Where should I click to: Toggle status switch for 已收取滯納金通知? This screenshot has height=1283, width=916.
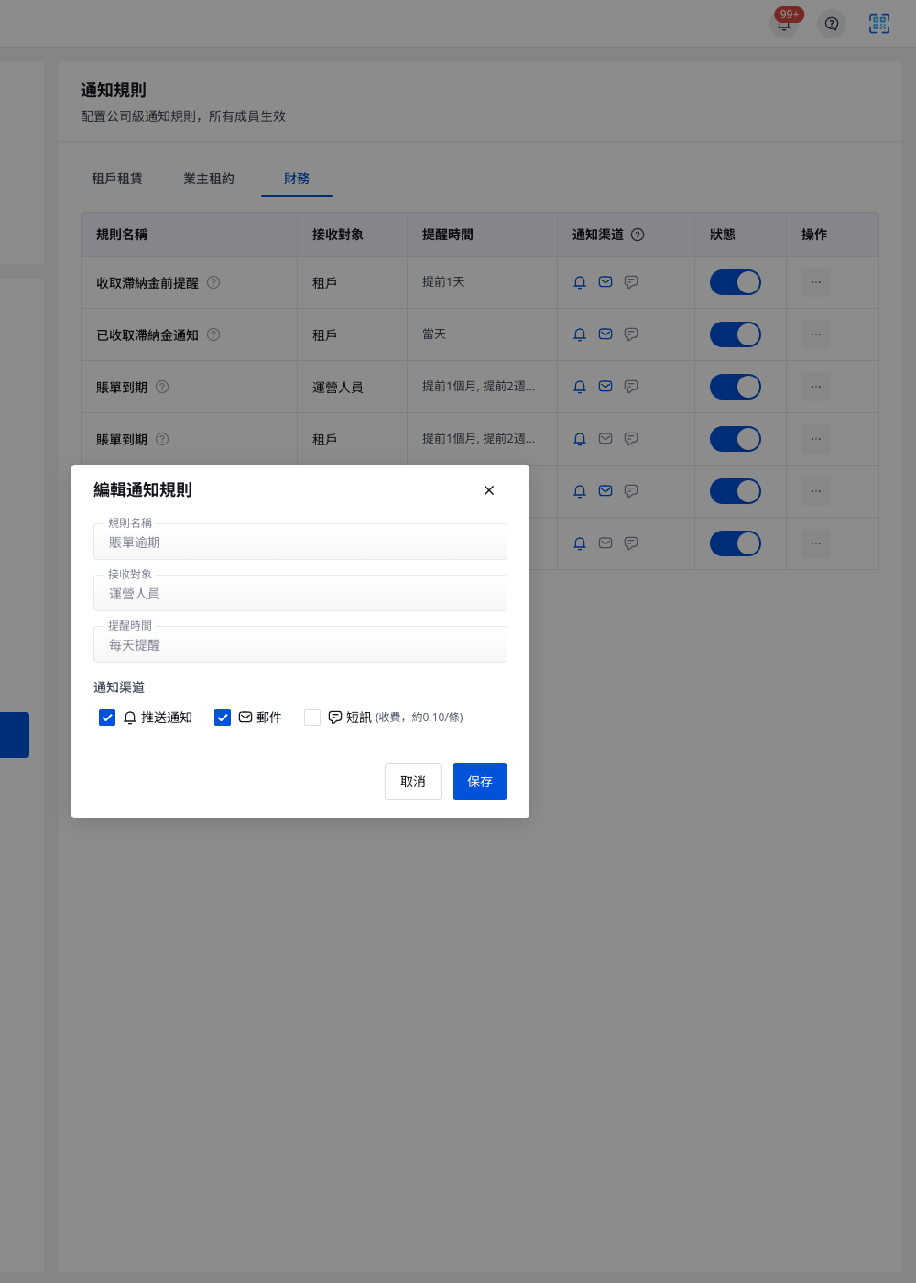(736, 334)
